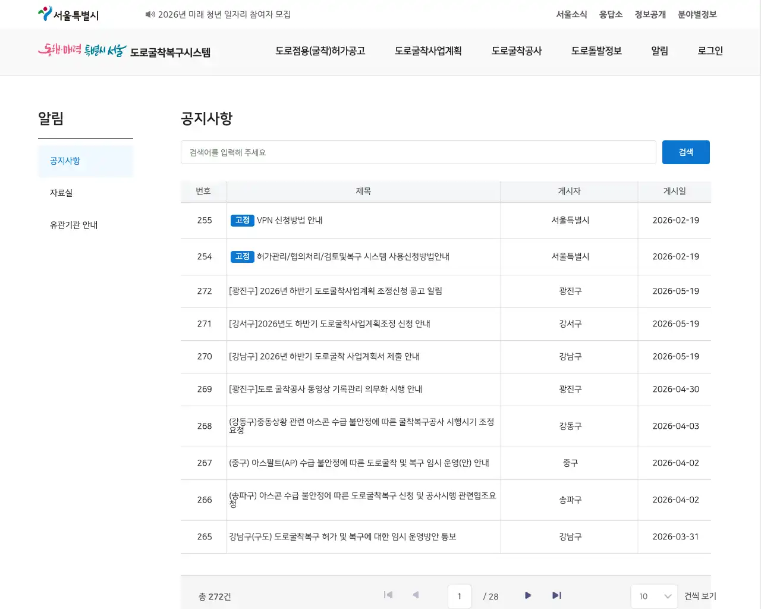Screen dimensions: 761x609
Task: Click 송파구 in the poster column
Action: (570, 500)
